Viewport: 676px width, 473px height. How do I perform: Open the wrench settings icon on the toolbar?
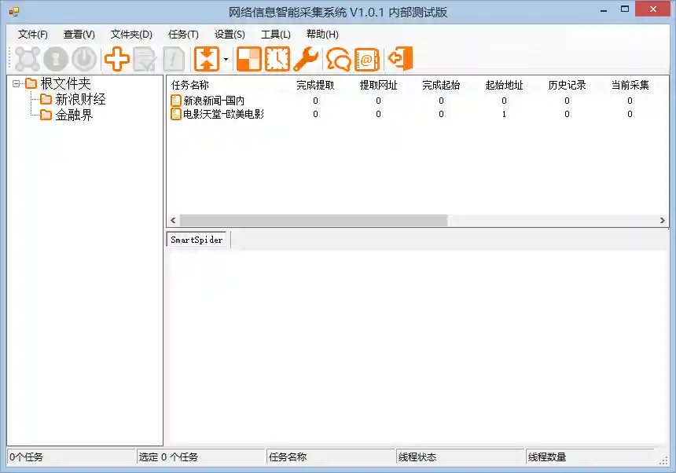[306, 58]
